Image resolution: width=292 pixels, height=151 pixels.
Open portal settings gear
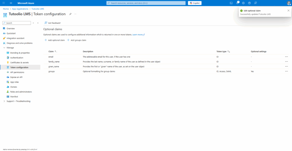(243, 3)
